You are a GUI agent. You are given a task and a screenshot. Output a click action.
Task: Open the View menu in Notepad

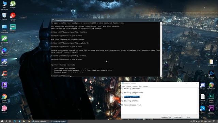pos(140,86)
